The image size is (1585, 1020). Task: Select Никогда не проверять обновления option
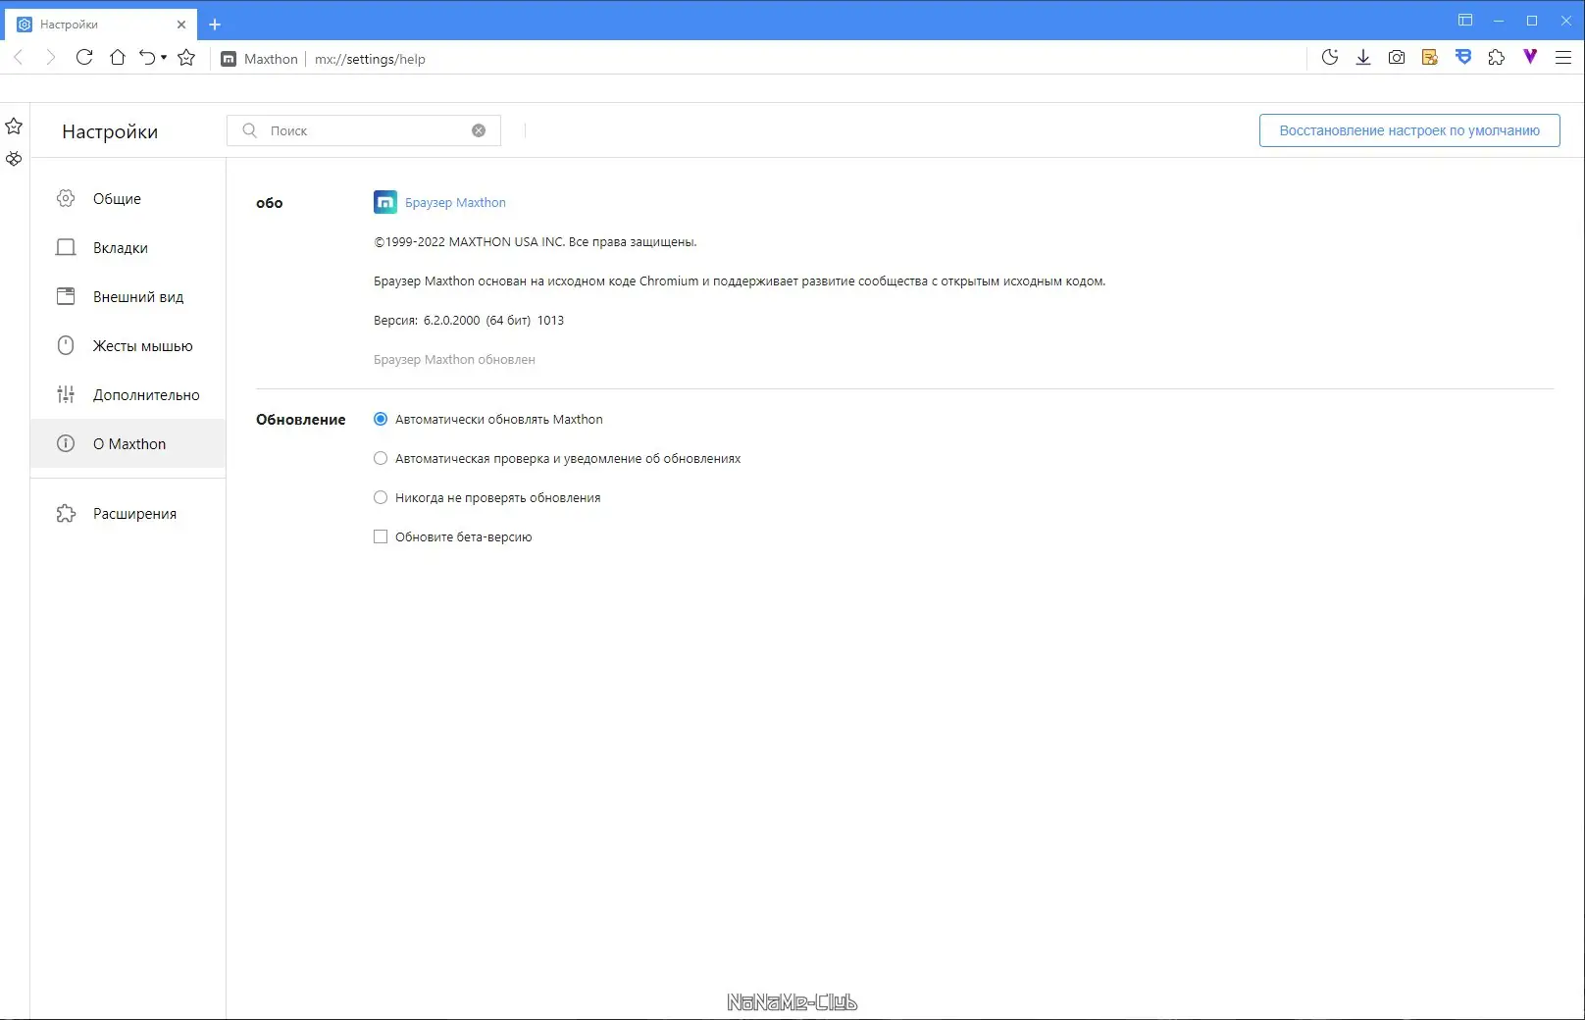coord(381,497)
